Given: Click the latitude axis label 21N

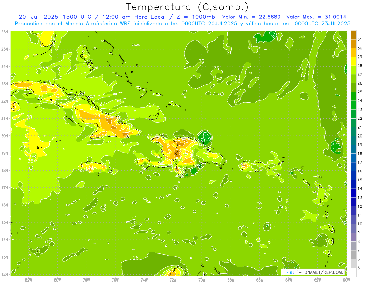Looking at the screenshot, I should coord(5,118).
